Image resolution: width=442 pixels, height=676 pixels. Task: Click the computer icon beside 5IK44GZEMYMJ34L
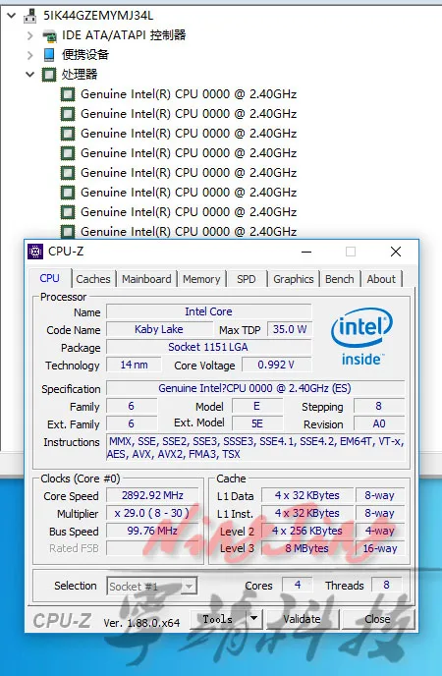[30, 16]
